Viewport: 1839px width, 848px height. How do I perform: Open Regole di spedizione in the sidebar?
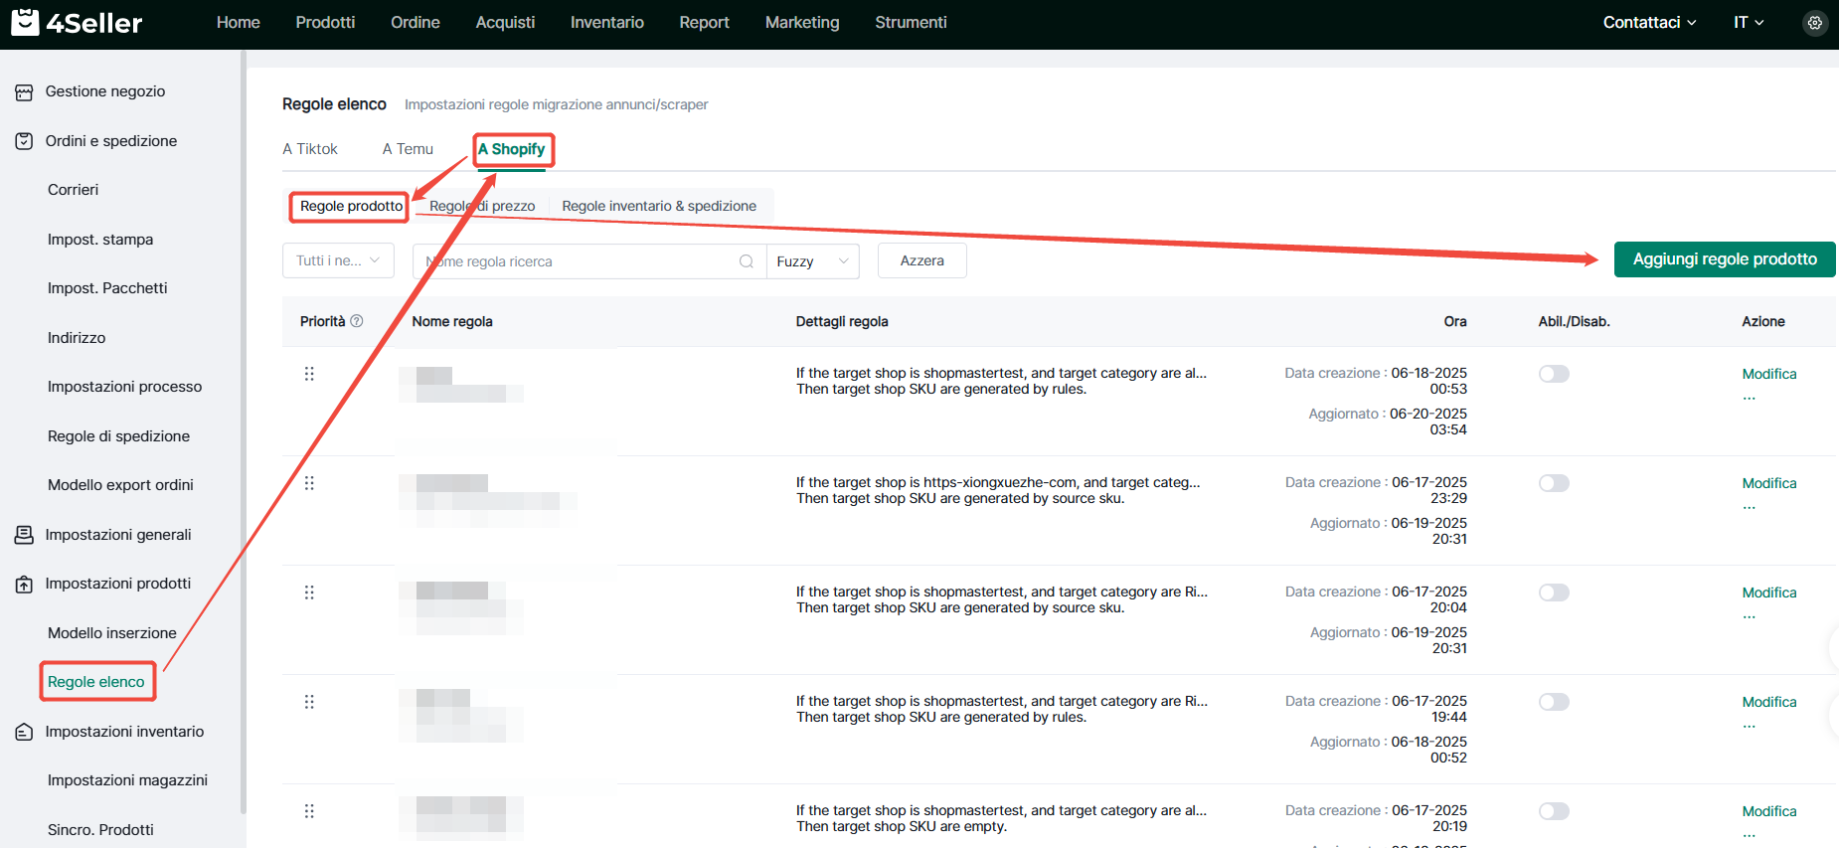(118, 436)
